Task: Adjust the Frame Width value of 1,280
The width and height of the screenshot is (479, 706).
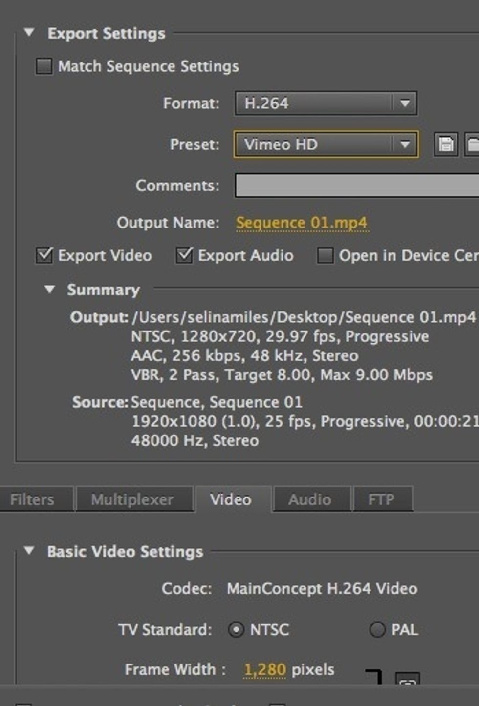Action: [264, 669]
